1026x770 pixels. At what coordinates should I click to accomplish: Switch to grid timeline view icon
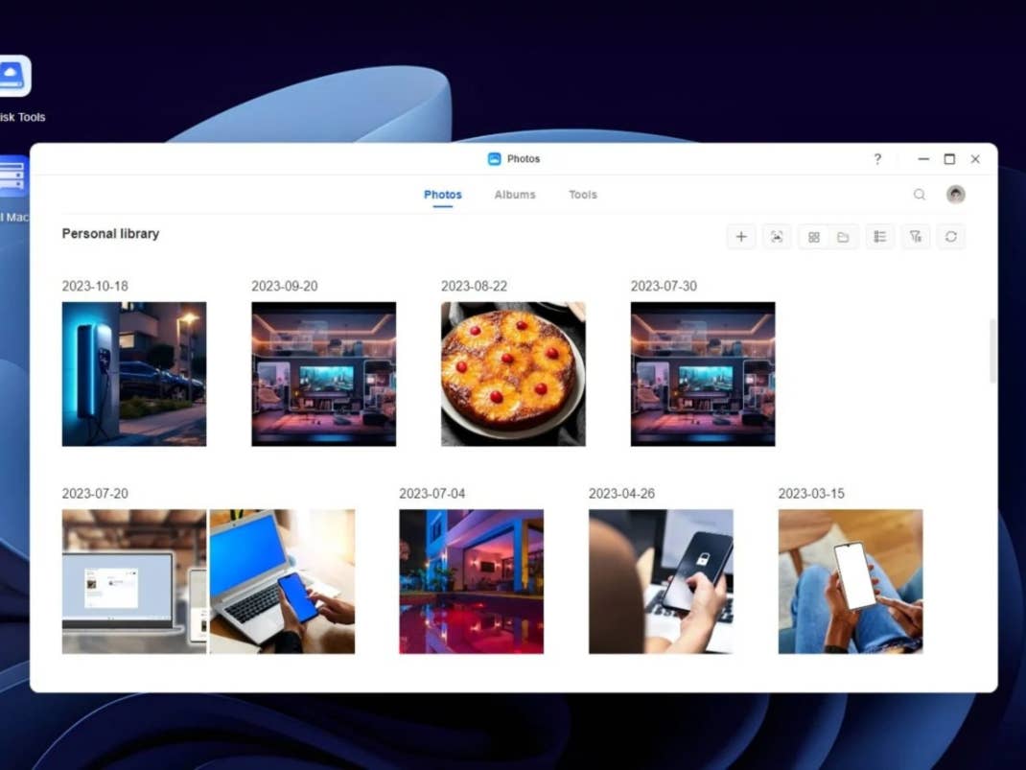click(813, 237)
